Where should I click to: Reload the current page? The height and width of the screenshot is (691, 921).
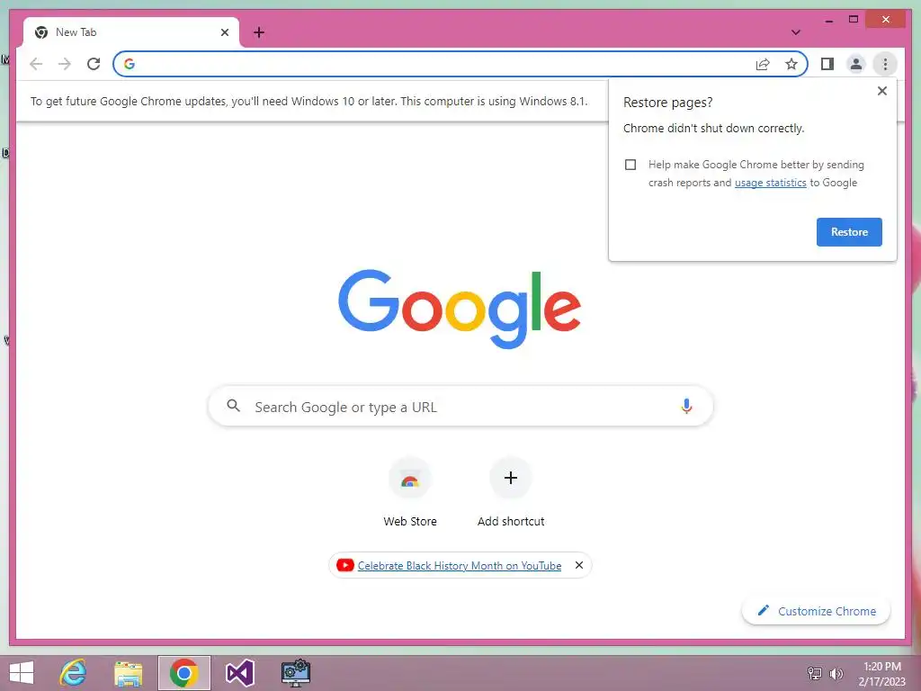(94, 64)
